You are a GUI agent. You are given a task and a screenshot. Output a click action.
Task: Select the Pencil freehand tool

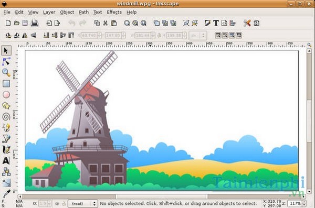pos(6,127)
